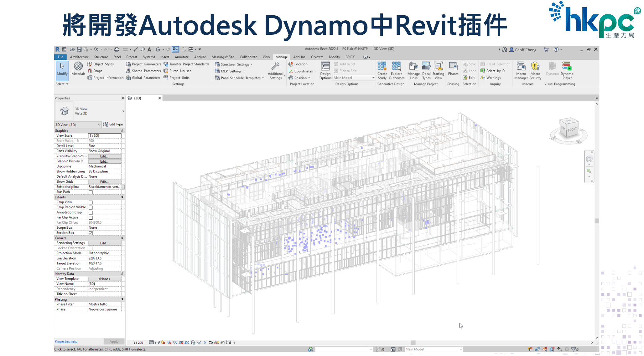Click the View Scale 1:200 field
Screen dimensions: 644x356
pyautogui.click(x=104, y=136)
